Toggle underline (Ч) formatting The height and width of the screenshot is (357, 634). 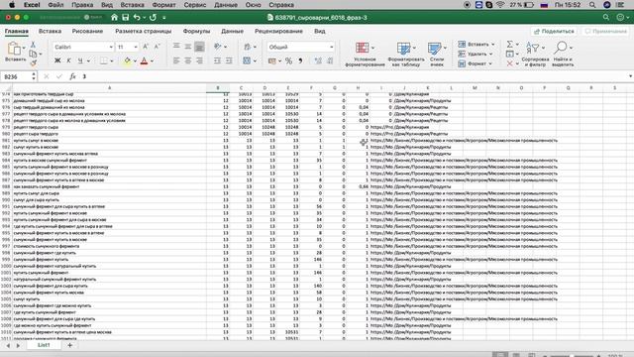80,60
